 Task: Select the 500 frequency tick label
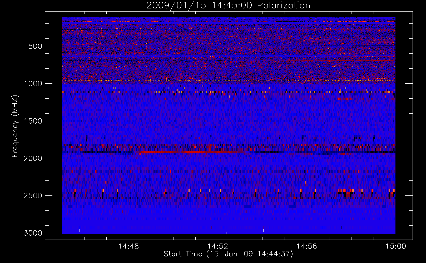coord(35,46)
